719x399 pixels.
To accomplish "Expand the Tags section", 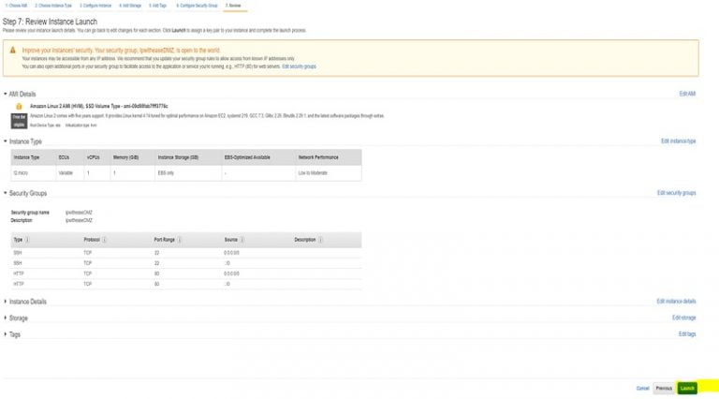I will click(6, 334).
